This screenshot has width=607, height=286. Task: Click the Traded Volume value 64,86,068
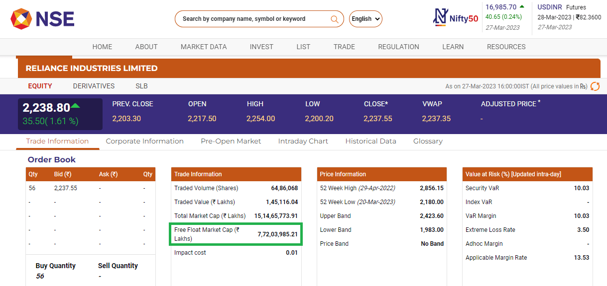click(284, 188)
